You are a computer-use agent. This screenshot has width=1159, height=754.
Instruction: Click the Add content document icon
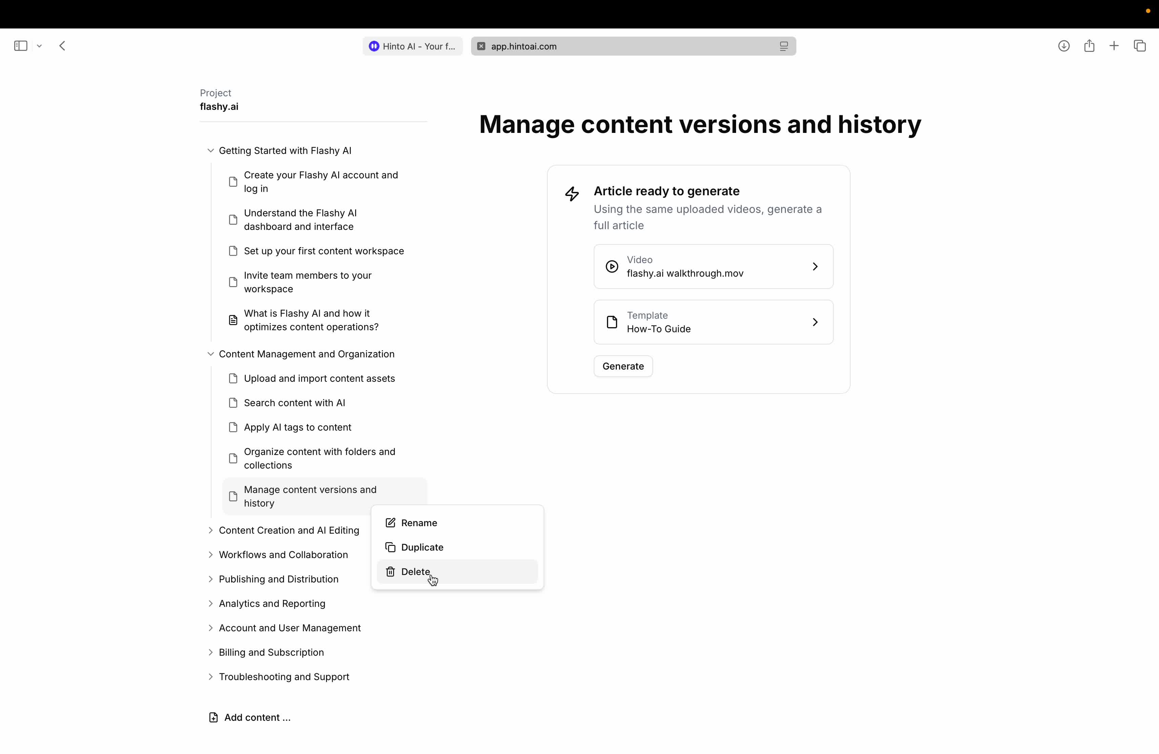213,717
